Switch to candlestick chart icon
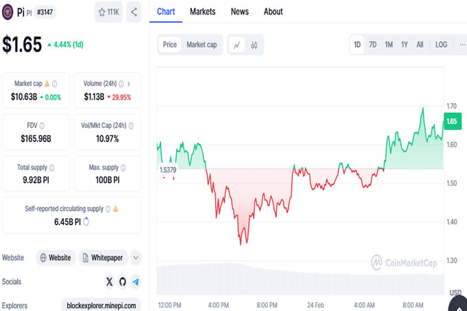The height and width of the screenshot is (311, 467). tap(253, 45)
